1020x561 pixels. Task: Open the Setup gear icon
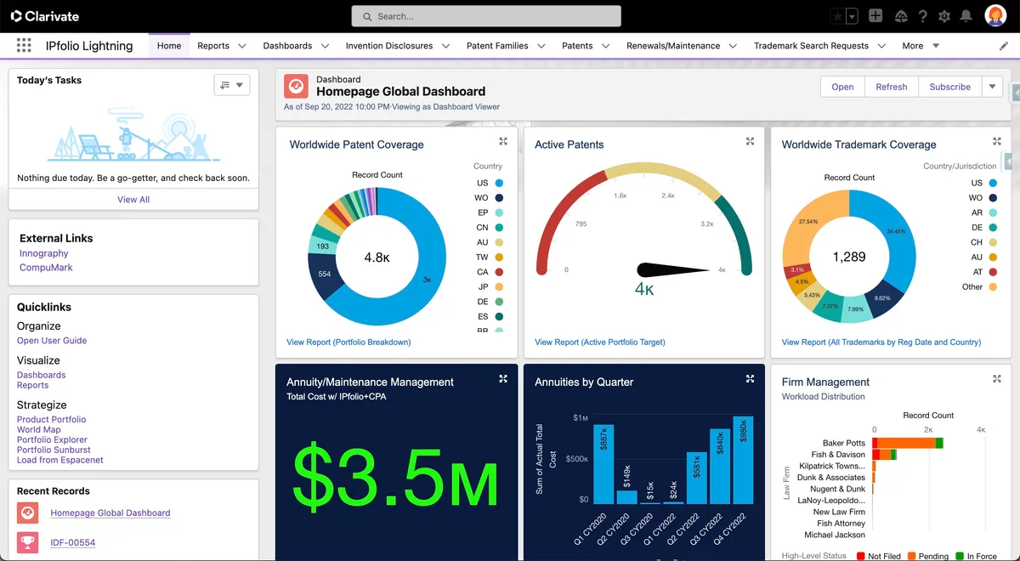pyautogui.click(x=944, y=16)
